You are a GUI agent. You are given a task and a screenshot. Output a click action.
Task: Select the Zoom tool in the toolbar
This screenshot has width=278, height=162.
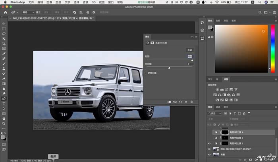pyautogui.click(x=4, y=123)
